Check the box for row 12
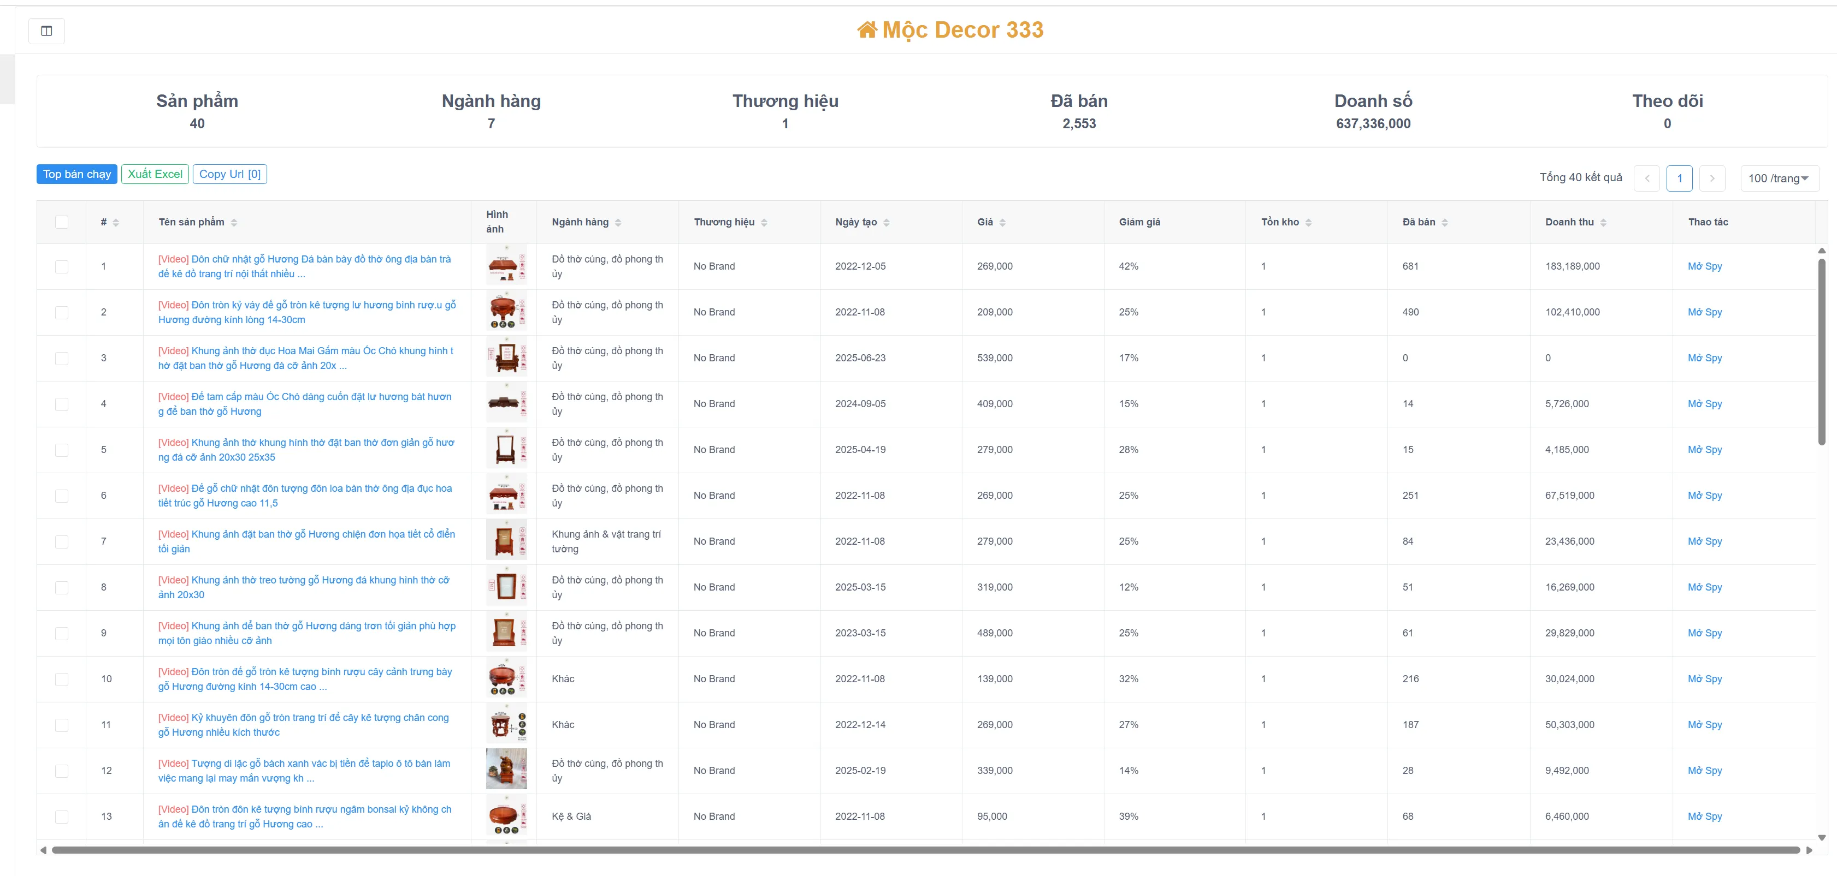 [x=62, y=771]
